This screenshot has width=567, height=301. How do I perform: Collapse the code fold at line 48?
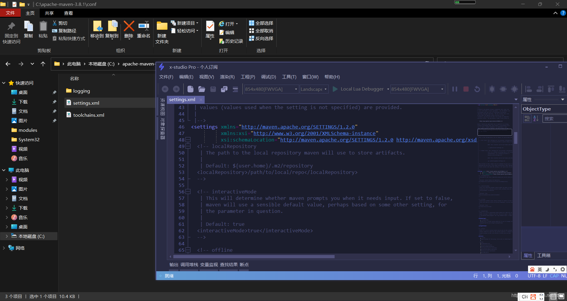(188, 140)
